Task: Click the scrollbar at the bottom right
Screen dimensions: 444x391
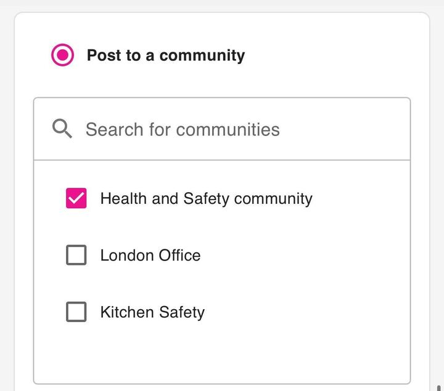Action: [x=439, y=387]
